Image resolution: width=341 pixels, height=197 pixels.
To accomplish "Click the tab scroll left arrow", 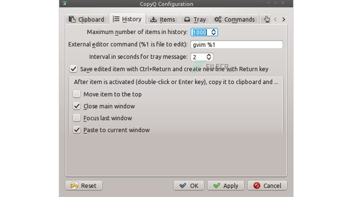I will point(275,20).
